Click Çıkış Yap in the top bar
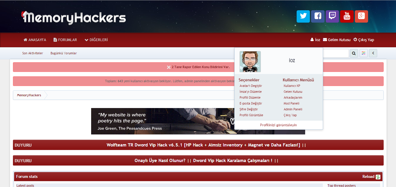This screenshot has width=396, height=187. pyautogui.click(x=364, y=40)
